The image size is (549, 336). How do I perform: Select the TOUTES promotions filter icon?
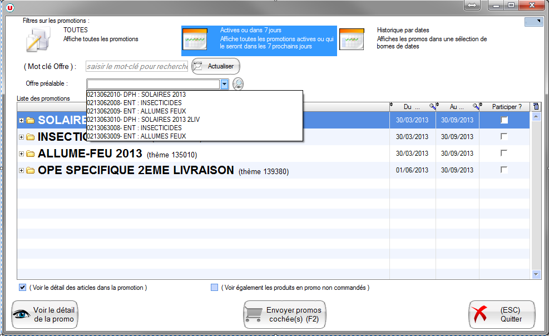pyautogui.click(x=39, y=41)
